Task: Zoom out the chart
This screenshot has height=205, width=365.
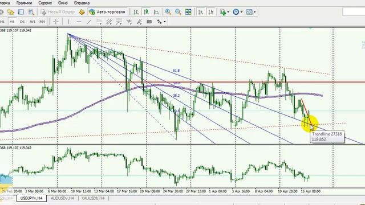Action: [178, 12]
